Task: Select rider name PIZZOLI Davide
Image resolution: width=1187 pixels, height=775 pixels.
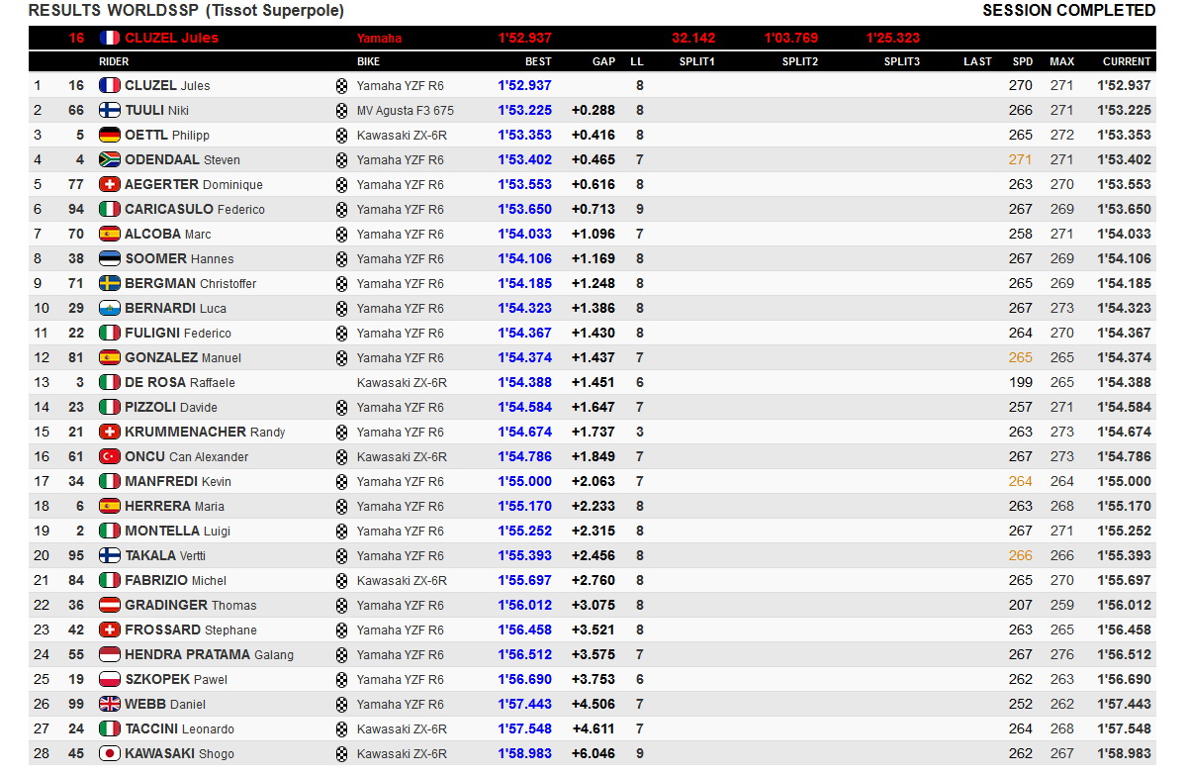Action: click(171, 407)
